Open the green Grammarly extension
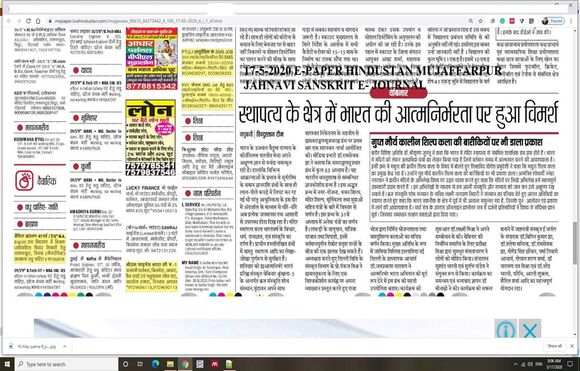 pyautogui.click(x=502, y=21)
